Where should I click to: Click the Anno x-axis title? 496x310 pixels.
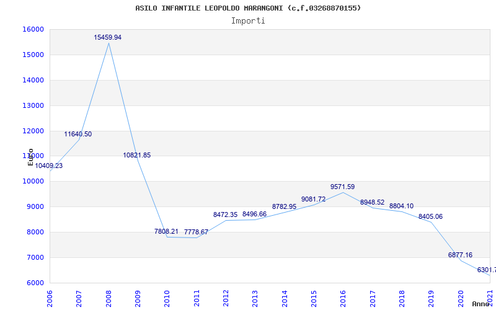(481, 304)
